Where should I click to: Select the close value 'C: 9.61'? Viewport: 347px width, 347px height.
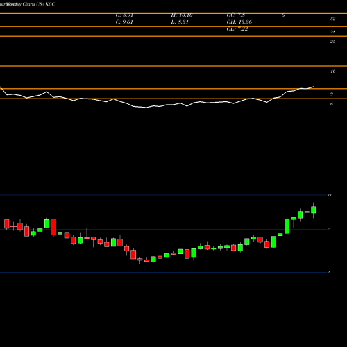(x=124, y=22)
